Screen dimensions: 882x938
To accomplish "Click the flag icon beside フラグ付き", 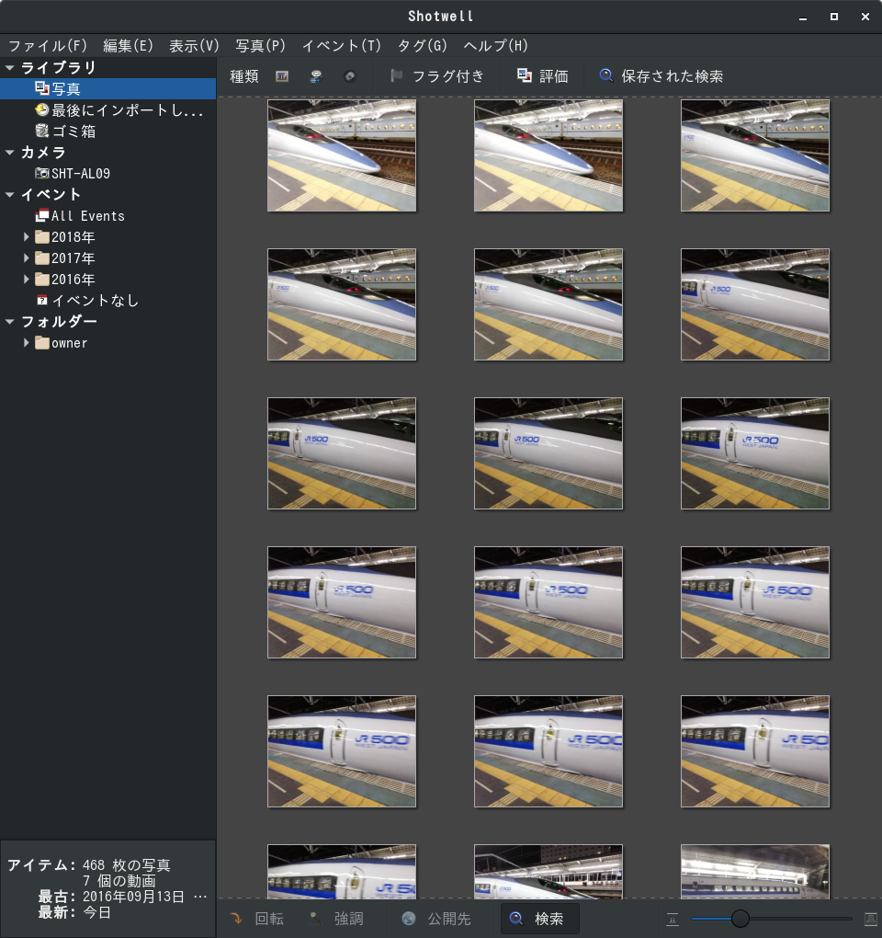I will pos(396,76).
